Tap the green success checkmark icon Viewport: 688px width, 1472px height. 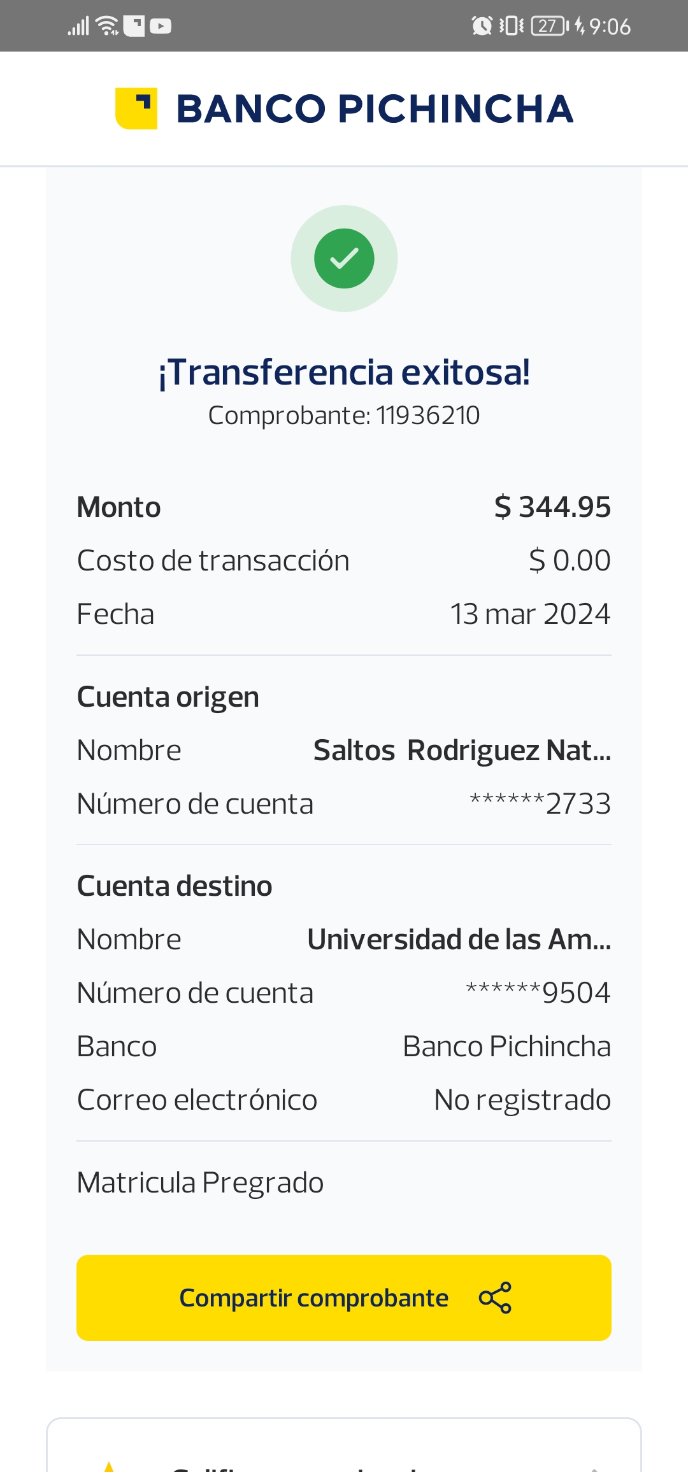pyautogui.click(x=344, y=258)
